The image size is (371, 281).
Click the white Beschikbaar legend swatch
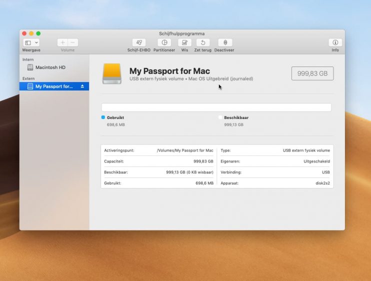tap(220, 117)
